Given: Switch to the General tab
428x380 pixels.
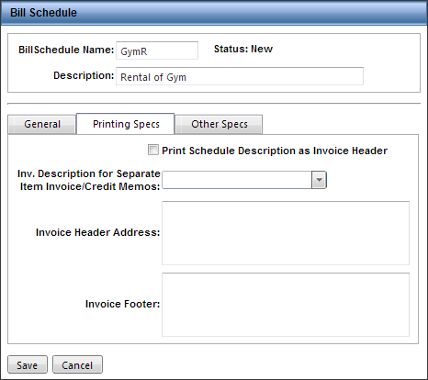Looking at the screenshot, I should tap(42, 124).
